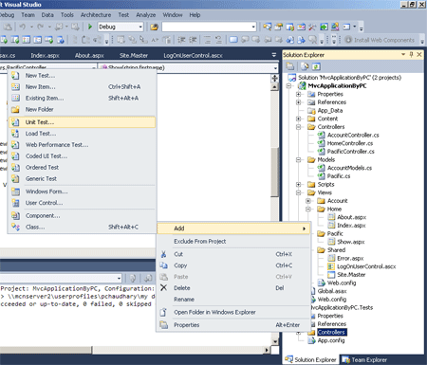Click New Folder in the submenu
Screen dimensions: 427x365
pos(83,110)
